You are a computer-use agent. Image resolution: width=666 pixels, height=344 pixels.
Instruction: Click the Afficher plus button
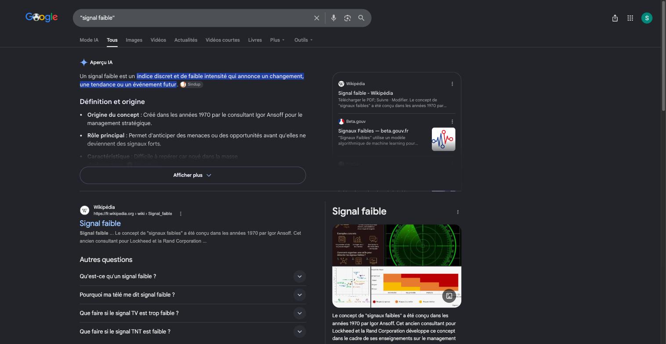tap(193, 175)
